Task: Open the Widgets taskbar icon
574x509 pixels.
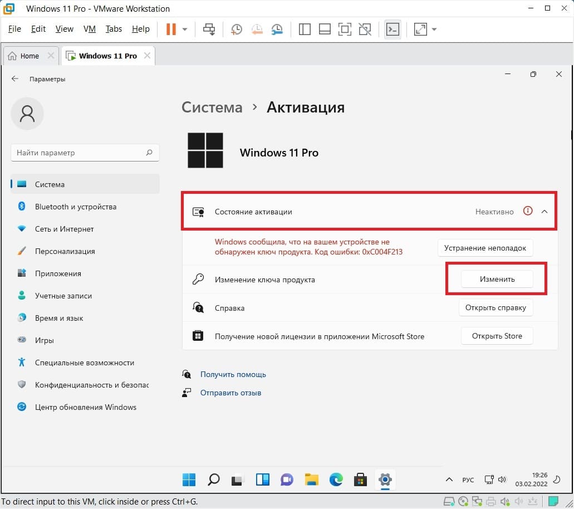Action: coord(262,479)
